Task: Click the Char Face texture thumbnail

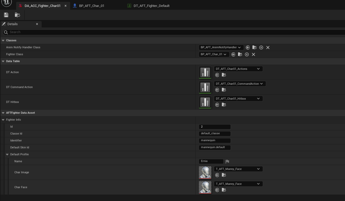Action: click(205, 187)
